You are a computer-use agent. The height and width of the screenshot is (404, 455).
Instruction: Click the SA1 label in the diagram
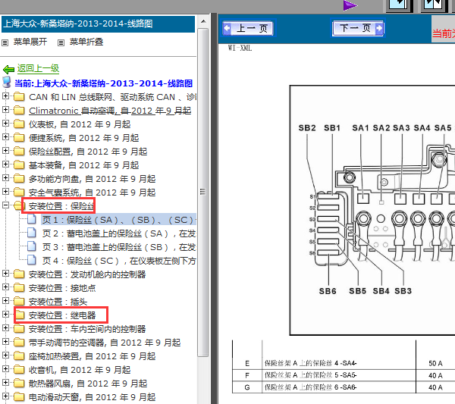point(360,128)
